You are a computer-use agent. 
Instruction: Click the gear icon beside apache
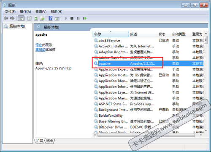(96, 63)
